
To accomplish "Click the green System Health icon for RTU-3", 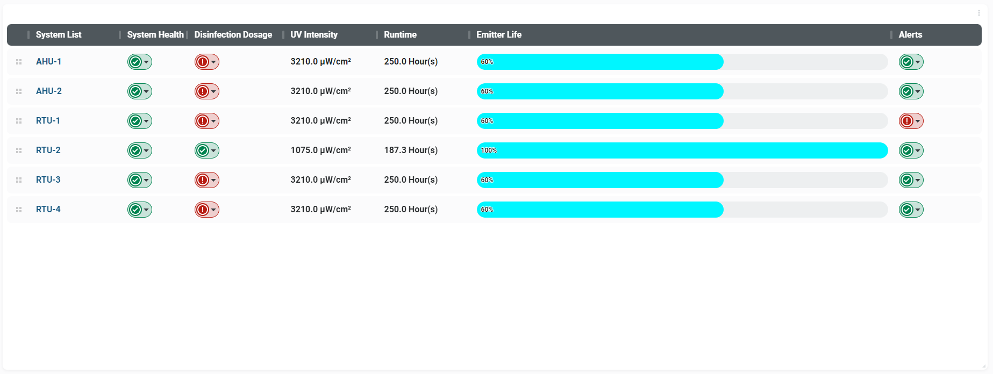I will [x=135, y=180].
